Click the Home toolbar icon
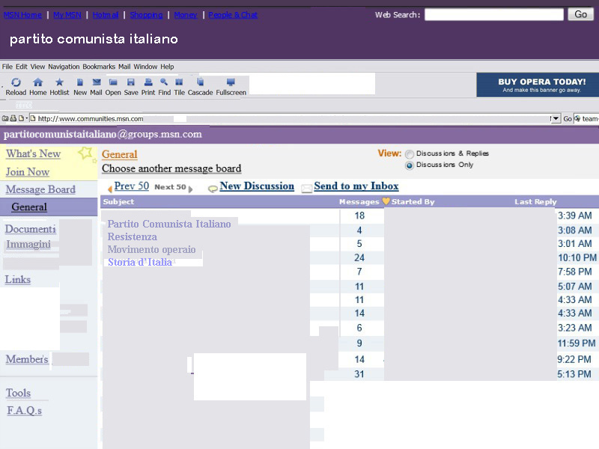The width and height of the screenshot is (599, 449). click(x=38, y=82)
